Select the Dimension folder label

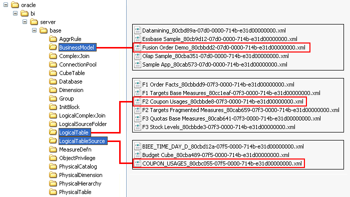tap(71, 90)
